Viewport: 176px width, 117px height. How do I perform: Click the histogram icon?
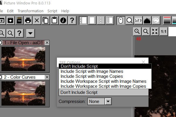click(x=147, y=20)
